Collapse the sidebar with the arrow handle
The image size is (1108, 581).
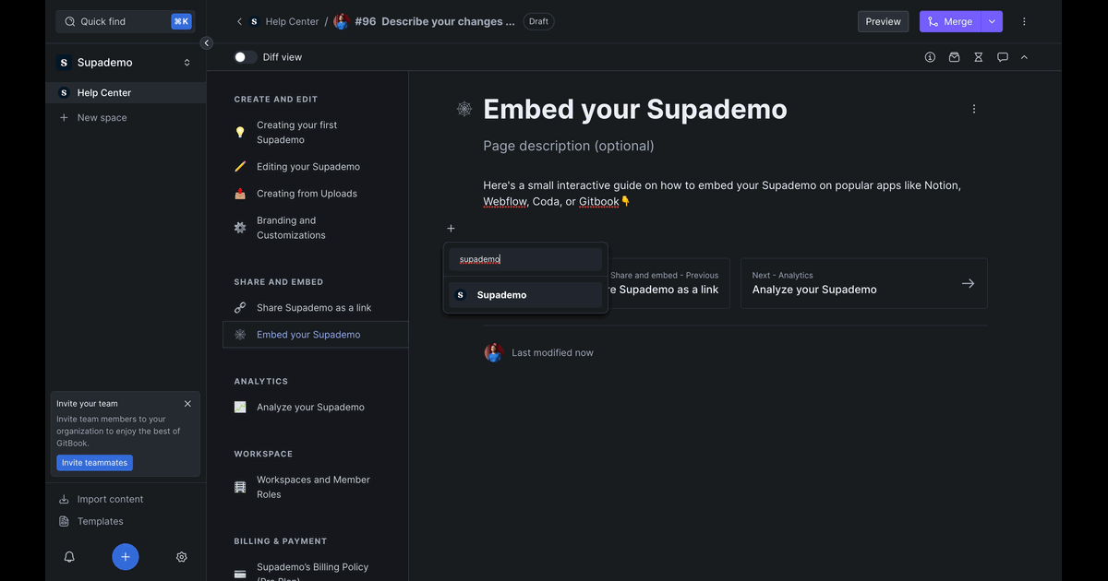click(x=206, y=42)
